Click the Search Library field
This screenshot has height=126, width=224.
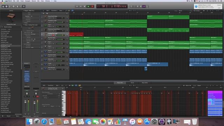[11, 27]
